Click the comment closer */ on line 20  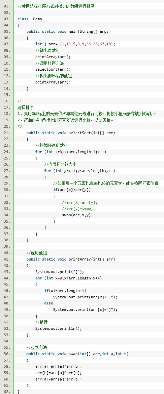20,126
